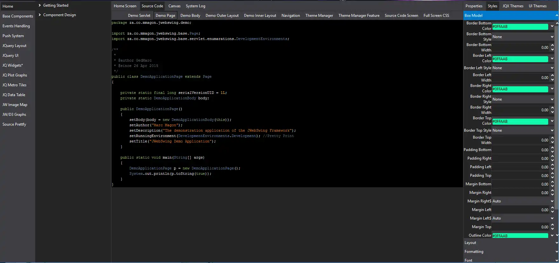Open JQ Plot Graphs in the sidebar
Viewport: 559px width, 263px height.
pyautogui.click(x=15, y=75)
